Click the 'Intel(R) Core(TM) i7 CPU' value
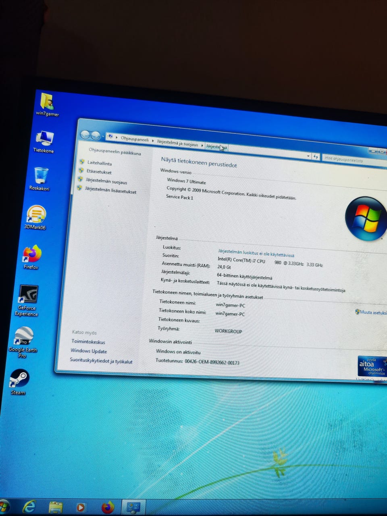The image size is (387, 516). (241, 260)
